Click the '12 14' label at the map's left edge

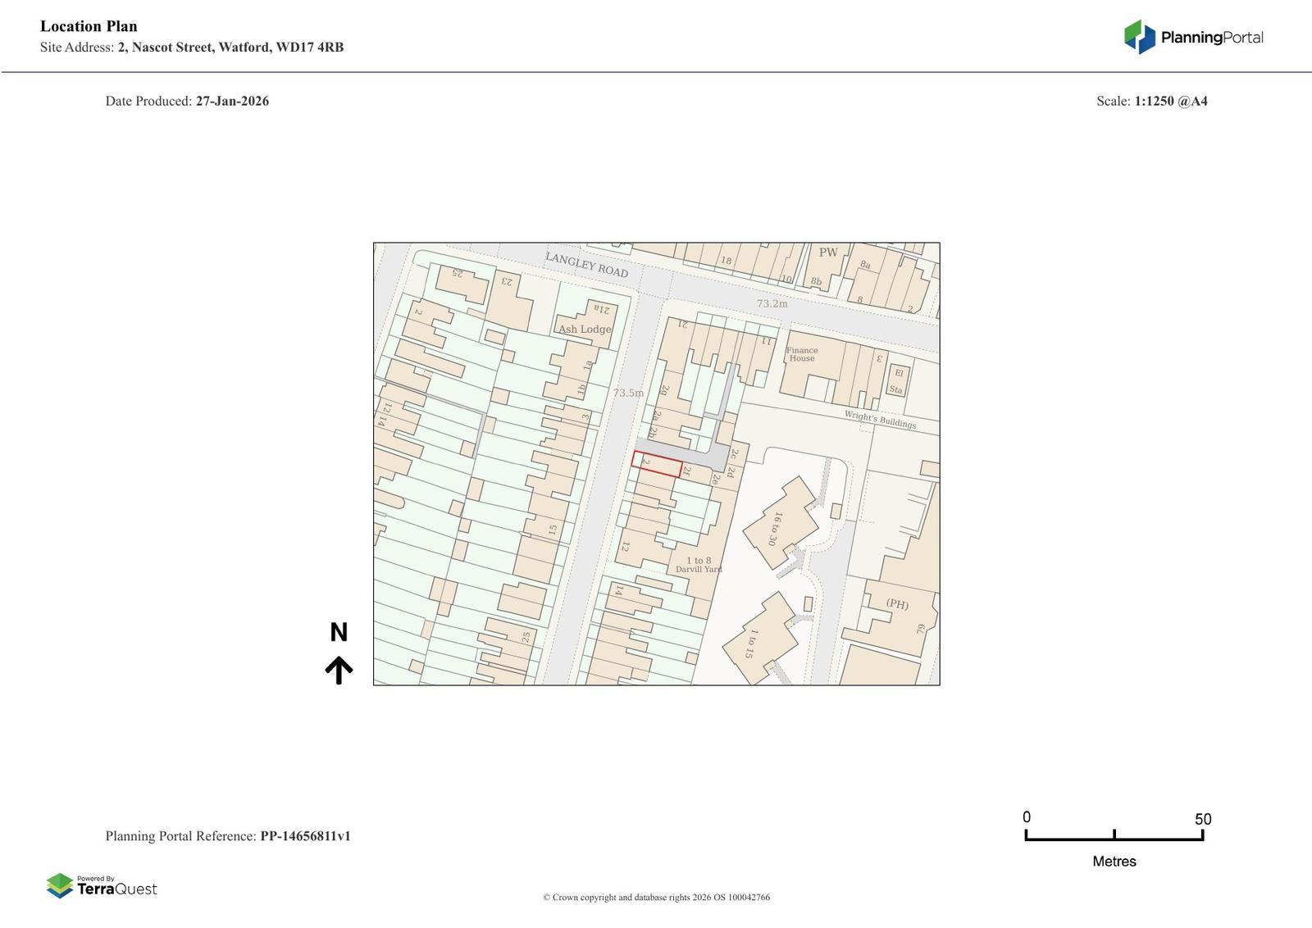pos(384,414)
